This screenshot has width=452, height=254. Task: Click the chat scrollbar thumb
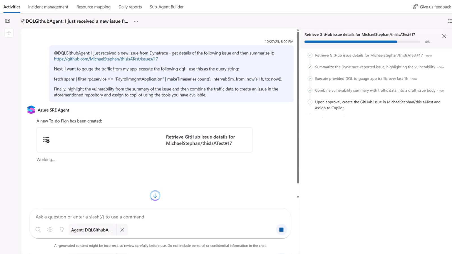pyautogui.click(x=298, y=107)
